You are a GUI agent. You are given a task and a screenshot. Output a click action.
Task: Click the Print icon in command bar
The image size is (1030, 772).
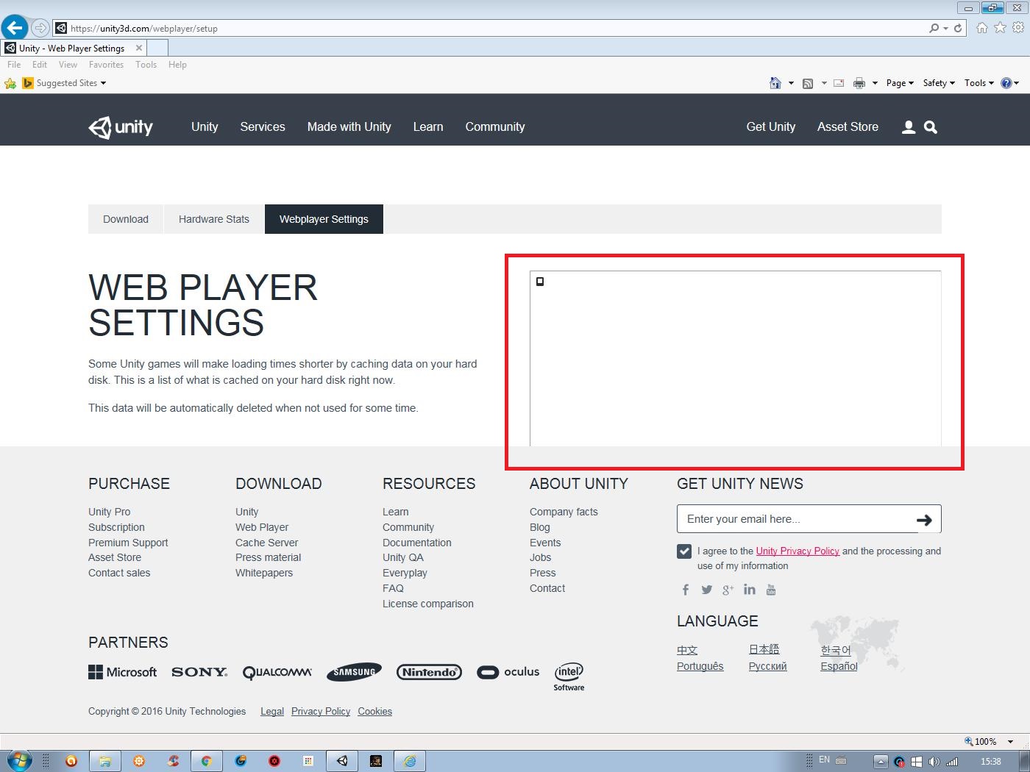click(x=859, y=83)
